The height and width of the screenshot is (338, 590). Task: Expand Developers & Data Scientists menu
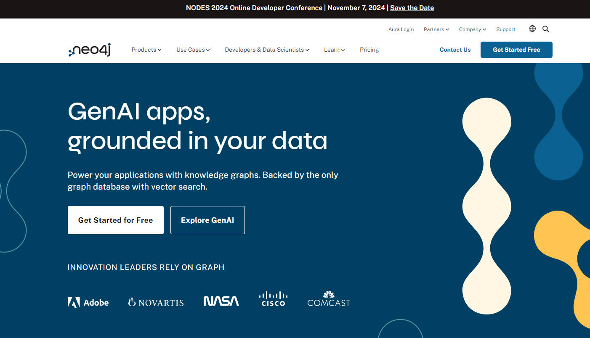click(x=267, y=50)
